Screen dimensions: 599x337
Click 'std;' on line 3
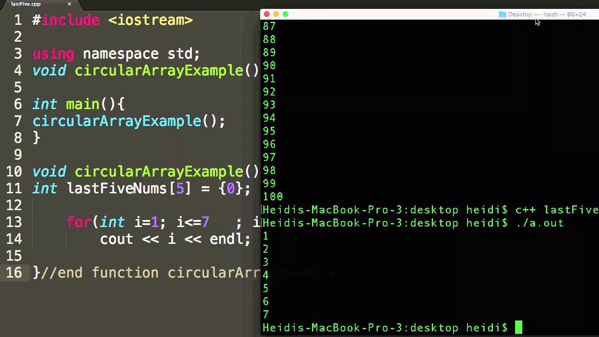[184, 54]
